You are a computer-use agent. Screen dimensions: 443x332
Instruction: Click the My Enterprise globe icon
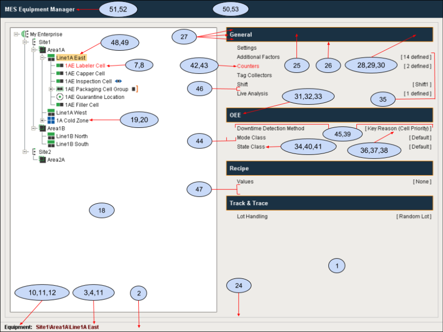(x=25, y=34)
